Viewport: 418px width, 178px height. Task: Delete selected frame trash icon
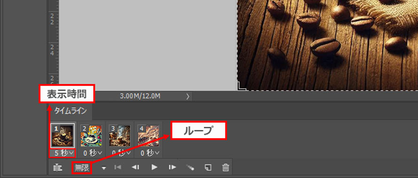(225, 167)
